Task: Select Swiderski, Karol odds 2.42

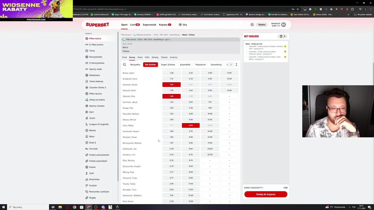Action: pos(191,79)
